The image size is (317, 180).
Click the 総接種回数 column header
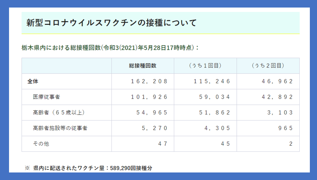[x=142, y=66]
